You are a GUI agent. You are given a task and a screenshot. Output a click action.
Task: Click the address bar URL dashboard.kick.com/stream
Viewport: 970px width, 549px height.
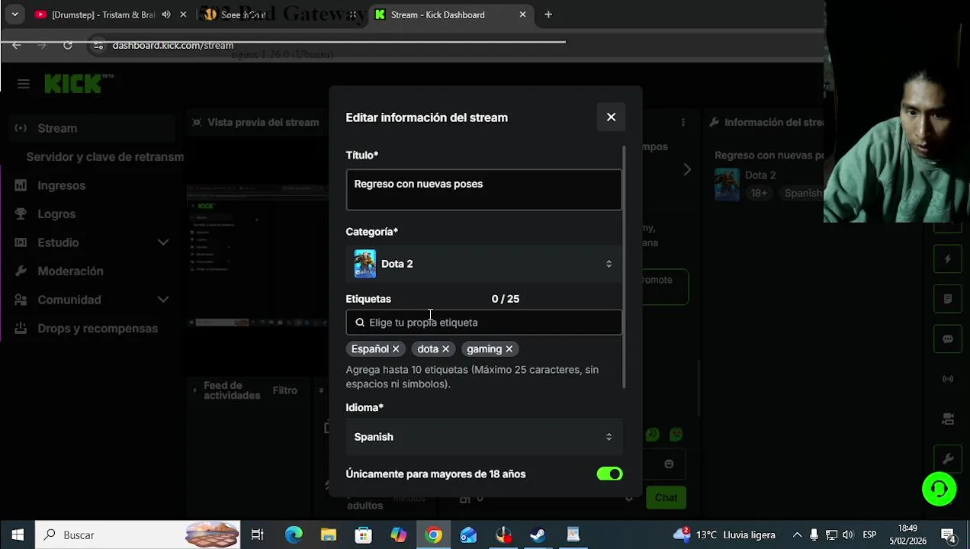(x=172, y=46)
